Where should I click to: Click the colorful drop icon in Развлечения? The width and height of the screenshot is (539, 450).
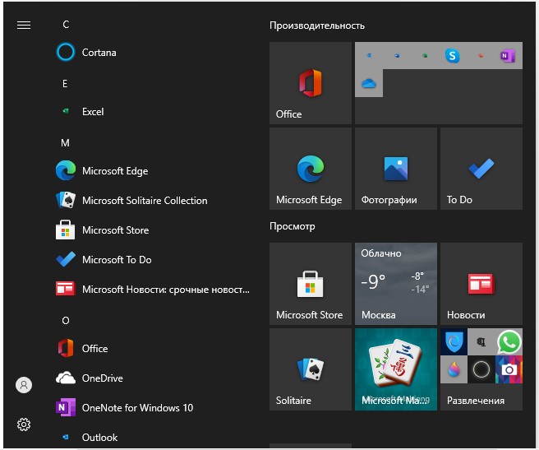[x=454, y=369]
